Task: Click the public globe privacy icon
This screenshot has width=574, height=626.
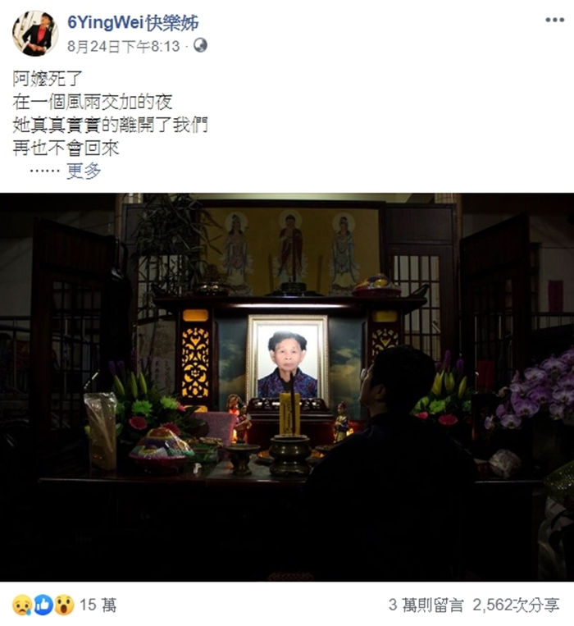Action: pyautogui.click(x=200, y=45)
